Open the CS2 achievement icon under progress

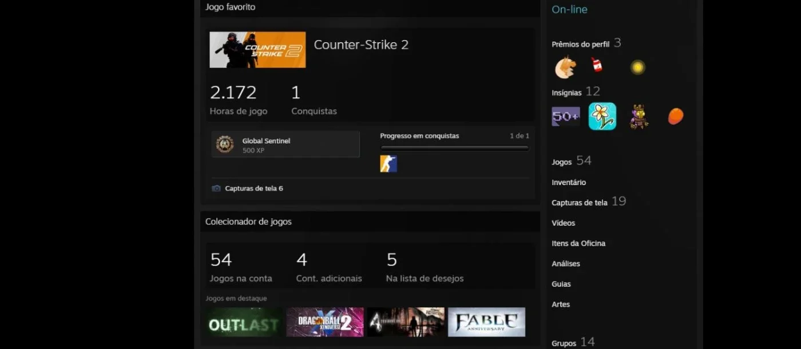pos(388,164)
